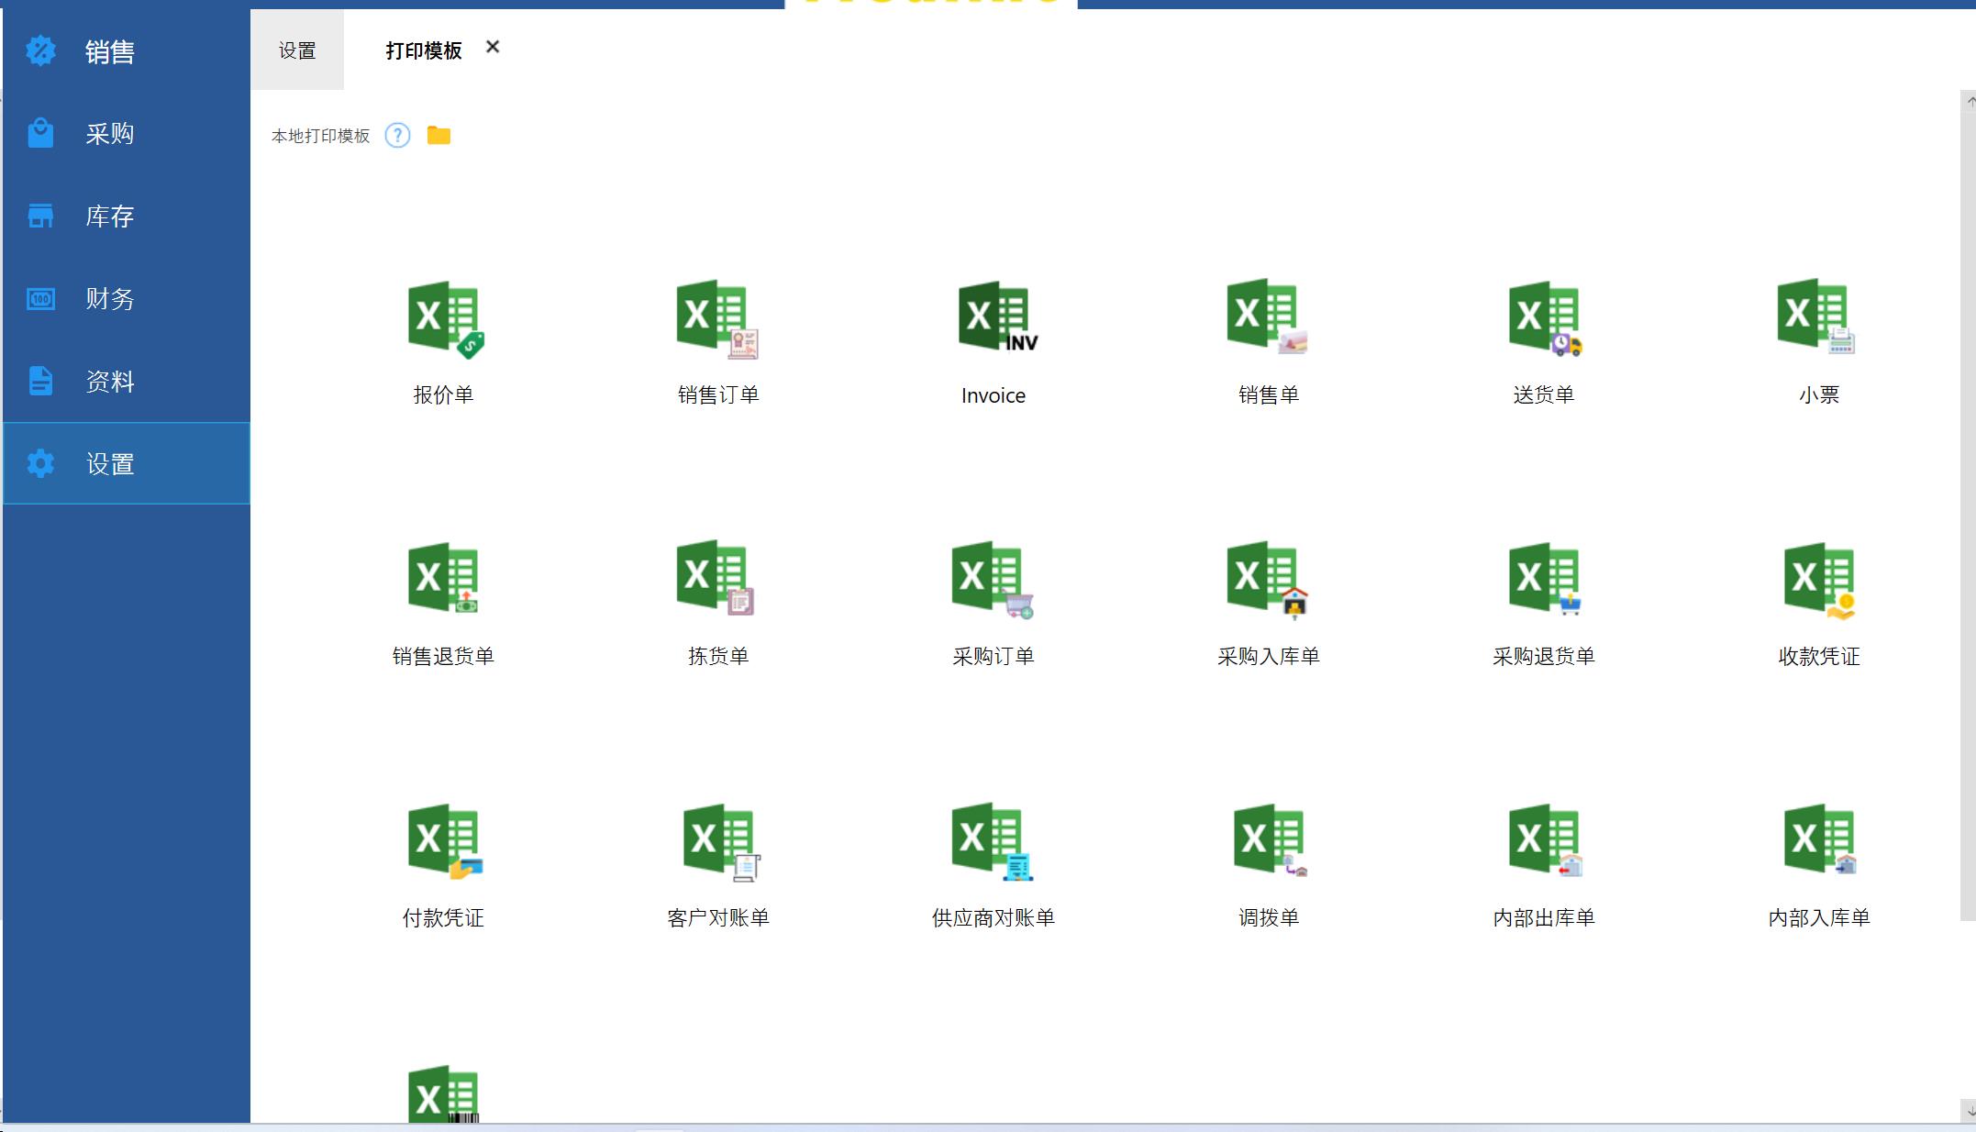Open the 报价单 Excel template icon
Image resolution: width=1976 pixels, height=1132 pixels.
click(x=446, y=318)
